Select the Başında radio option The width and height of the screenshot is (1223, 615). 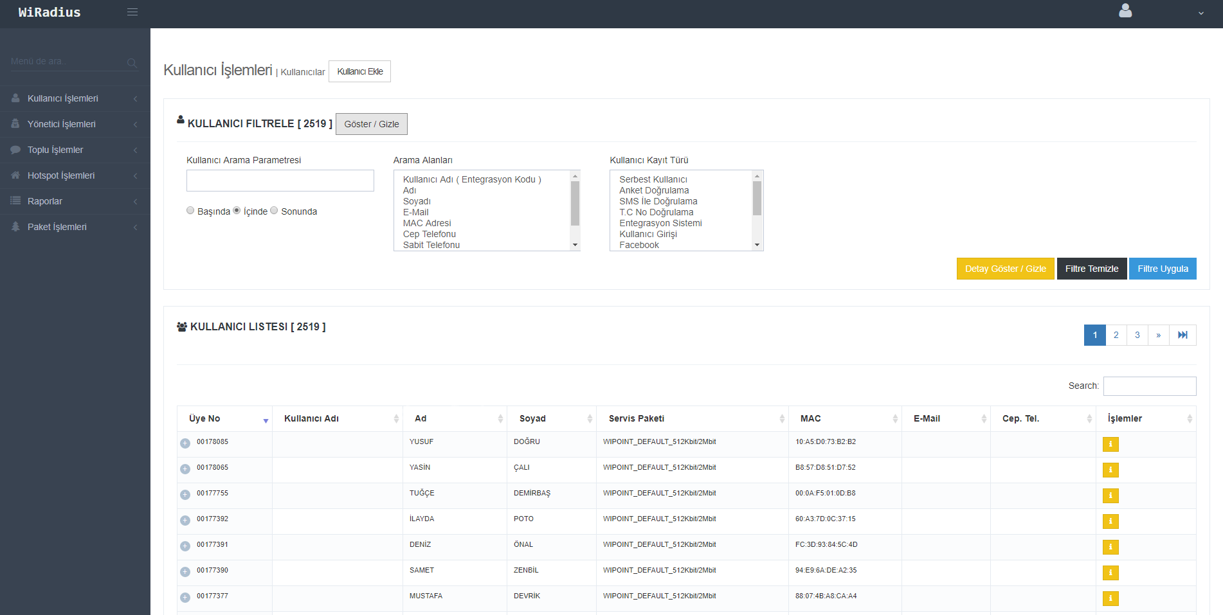tap(190, 211)
